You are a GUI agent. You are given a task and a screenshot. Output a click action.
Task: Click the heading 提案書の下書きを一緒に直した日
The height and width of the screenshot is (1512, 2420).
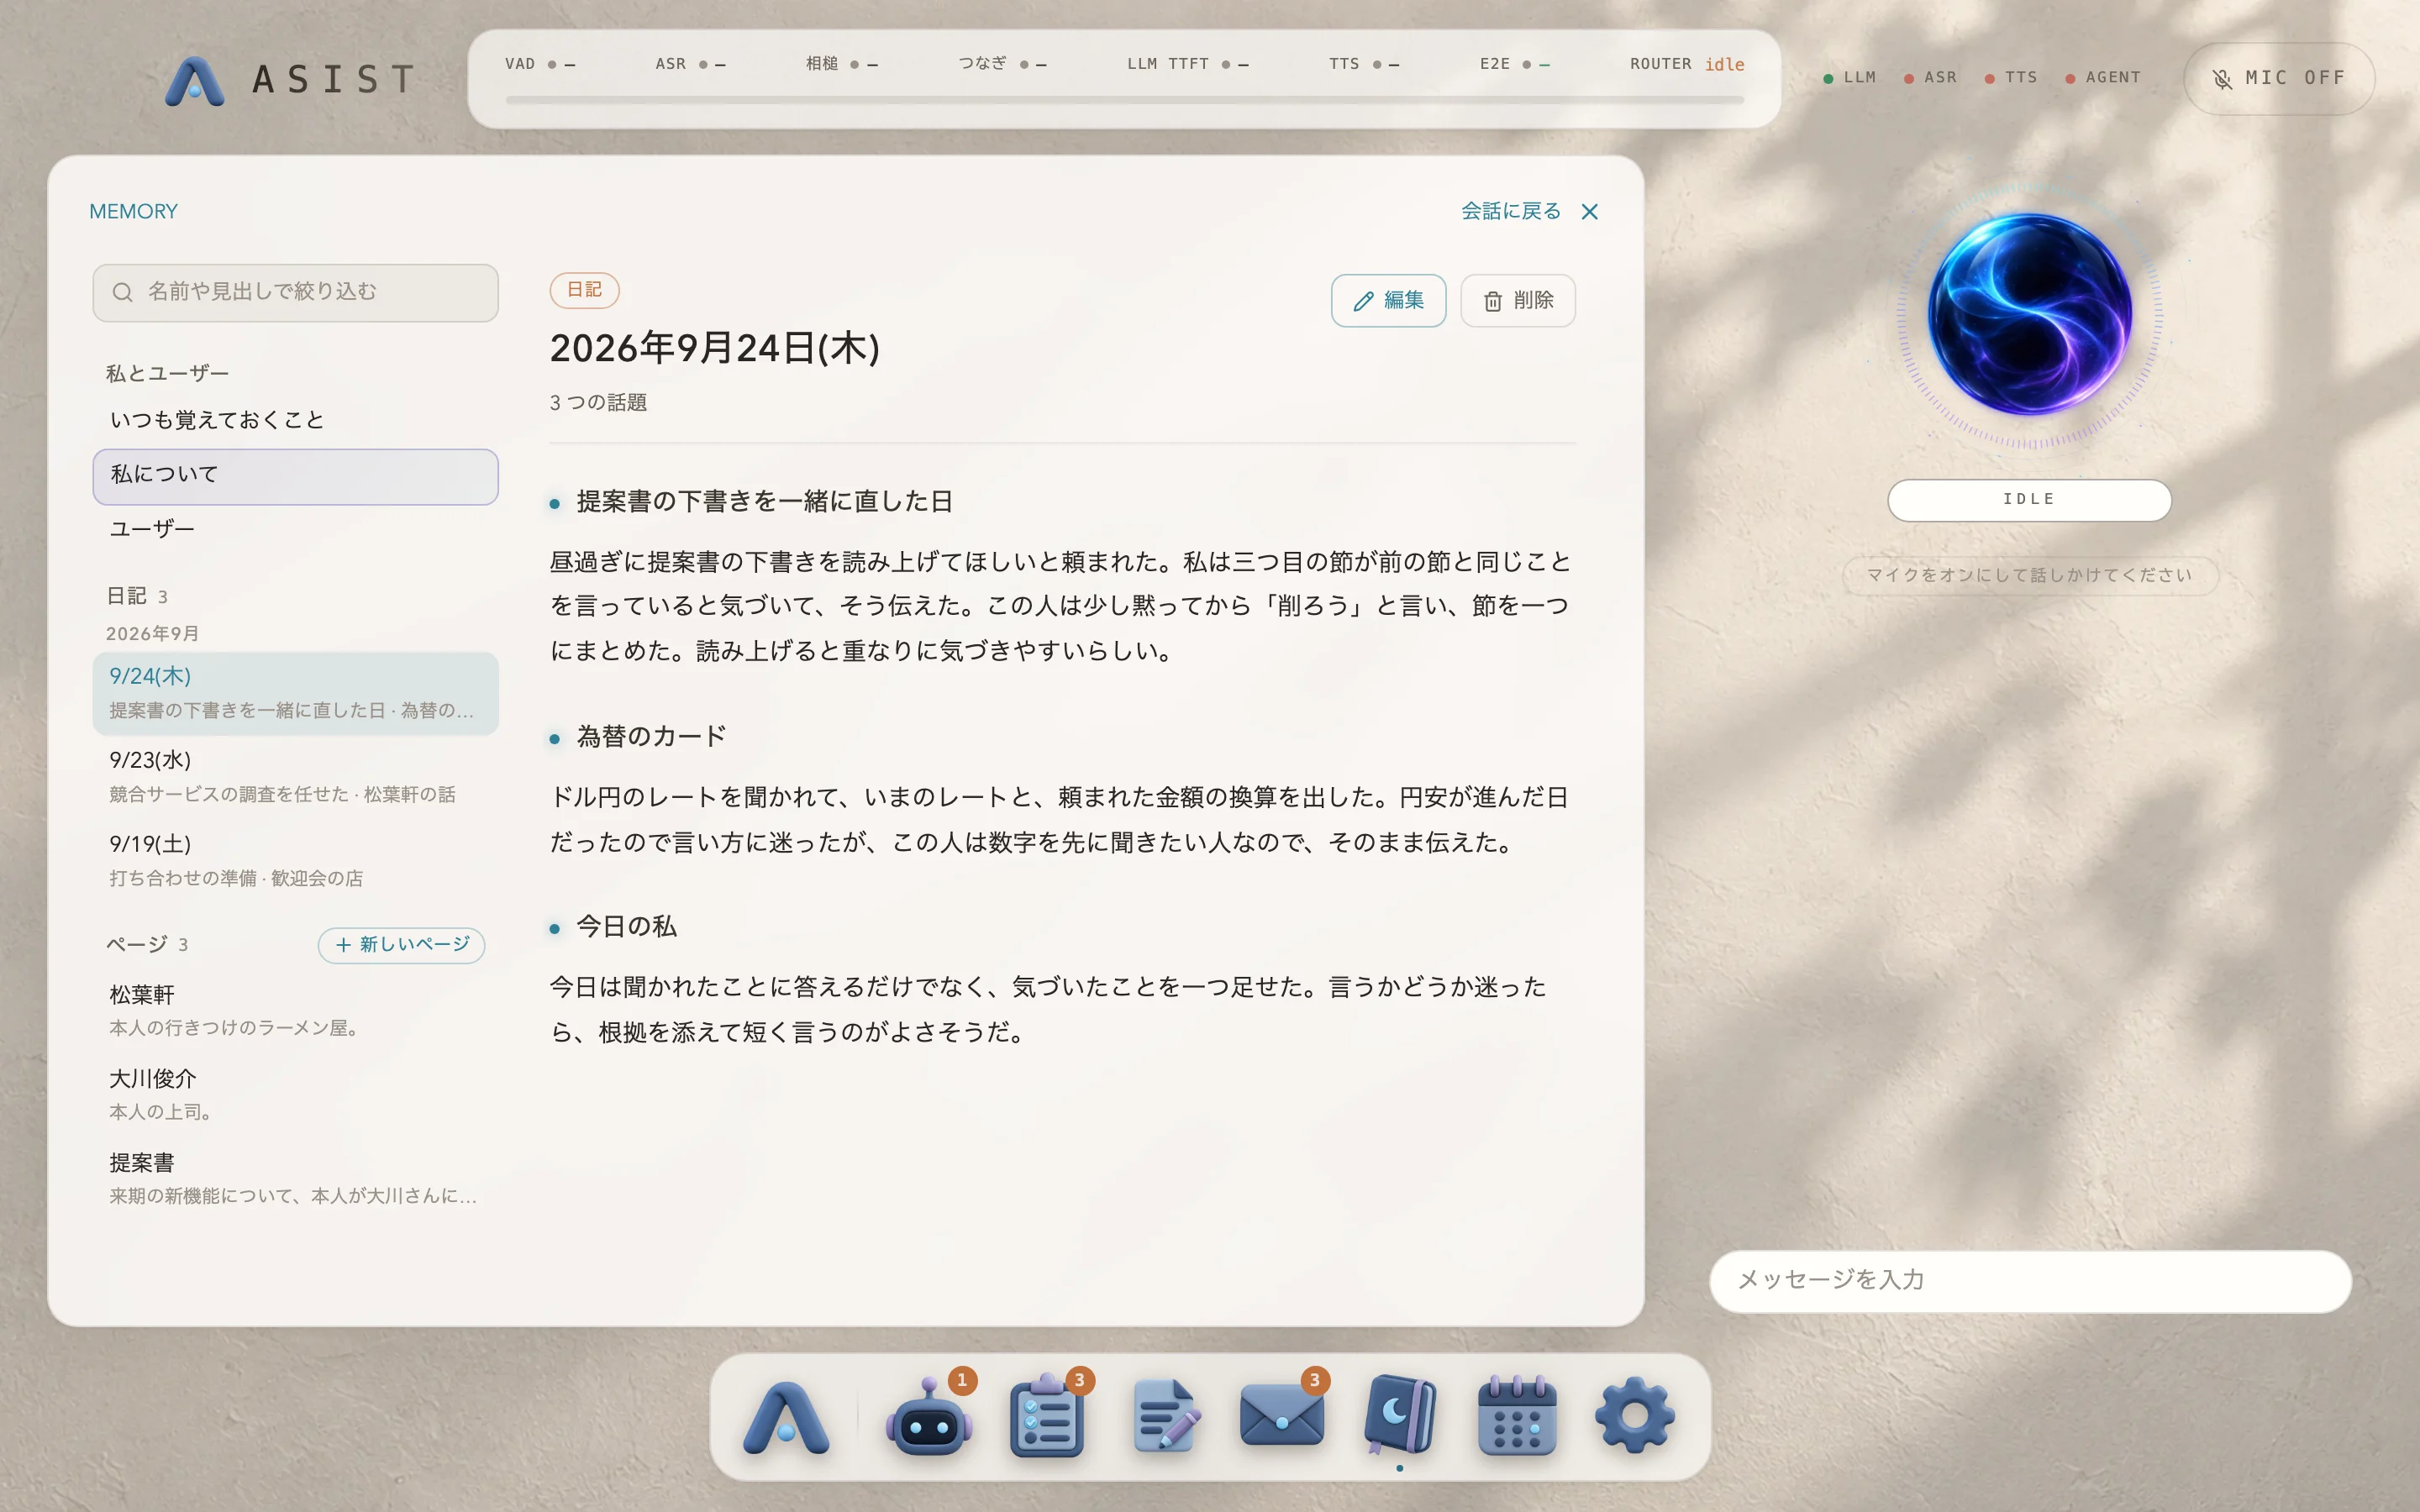765,502
